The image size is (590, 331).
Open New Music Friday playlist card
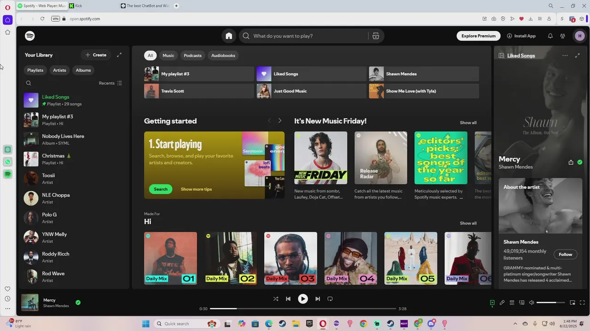pyautogui.click(x=321, y=165)
